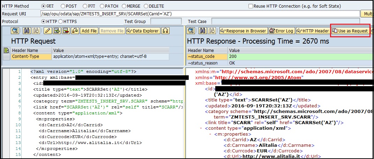Click the Add File button
Image resolution: width=374 pixels, height=159 pixels.
89,31
